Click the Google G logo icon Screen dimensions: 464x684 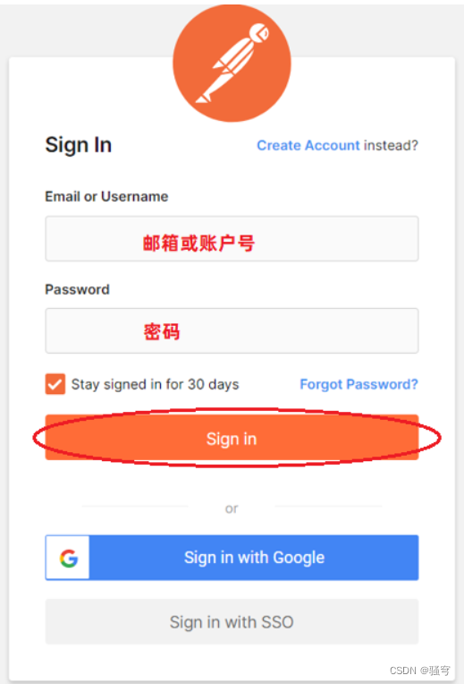(x=69, y=558)
